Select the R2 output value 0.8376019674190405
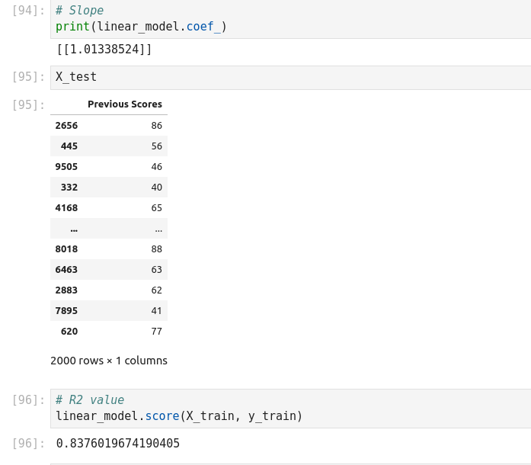Image resolution: width=531 pixels, height=465 pixels. 118,443
